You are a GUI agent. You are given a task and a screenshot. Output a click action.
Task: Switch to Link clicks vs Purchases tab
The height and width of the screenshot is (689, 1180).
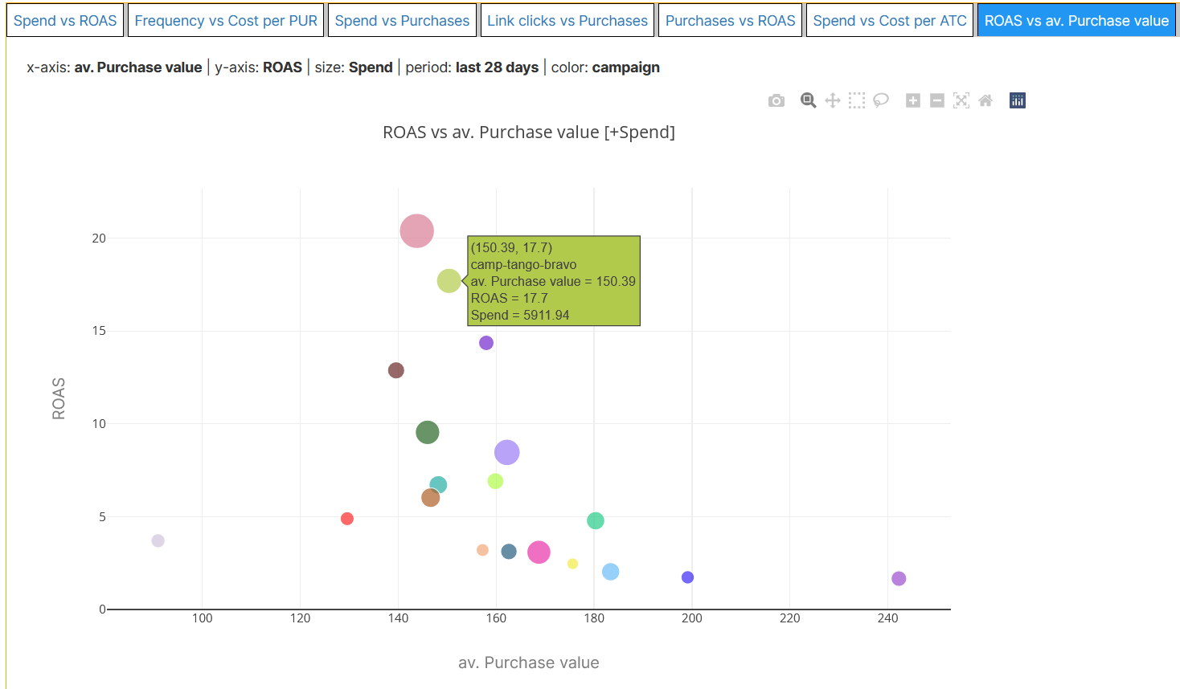567,20
